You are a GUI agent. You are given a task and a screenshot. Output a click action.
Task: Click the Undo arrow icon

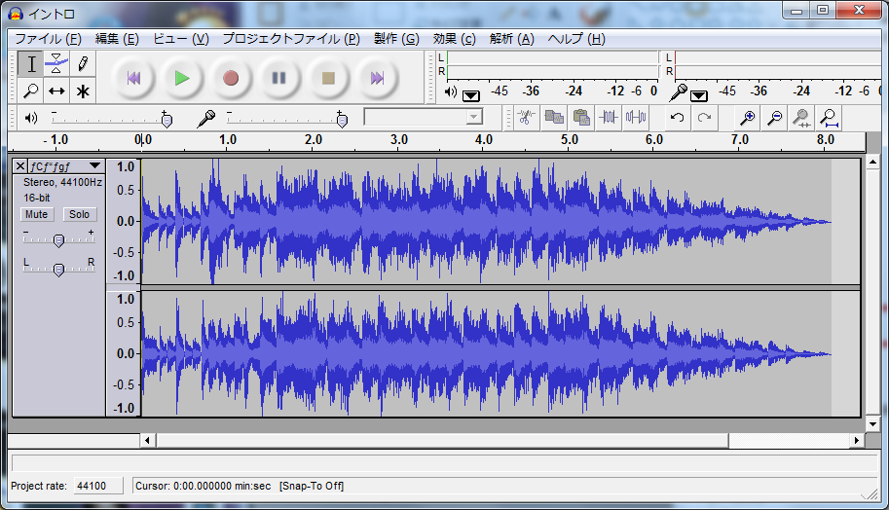pyautogui.click(x=677, y=118)
